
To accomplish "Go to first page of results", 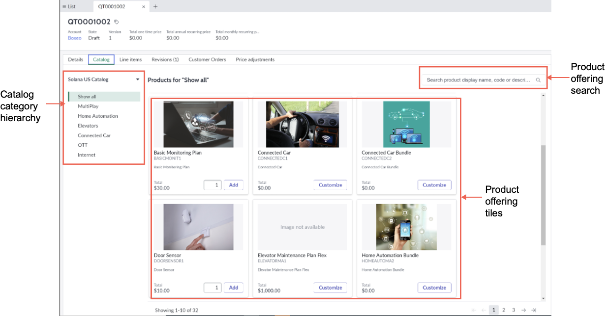I will (474, 310).
